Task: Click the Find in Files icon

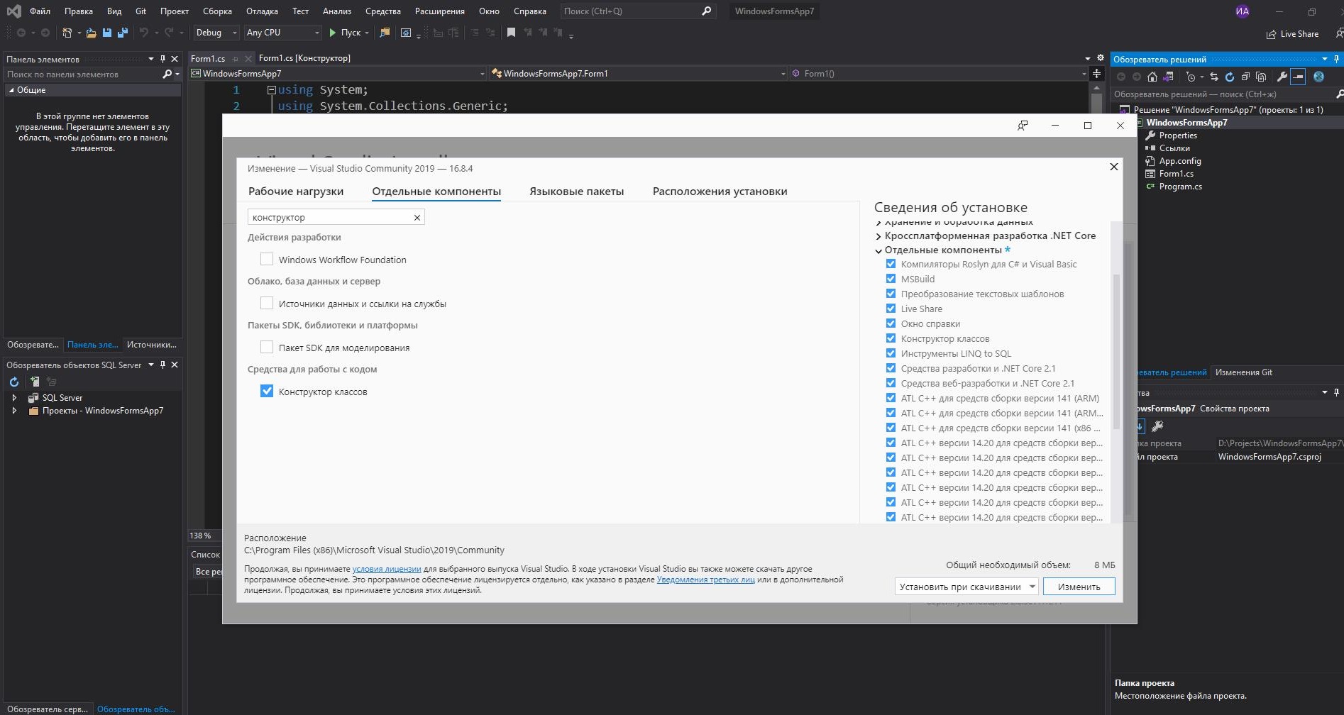Action: [x=385, y=33]
